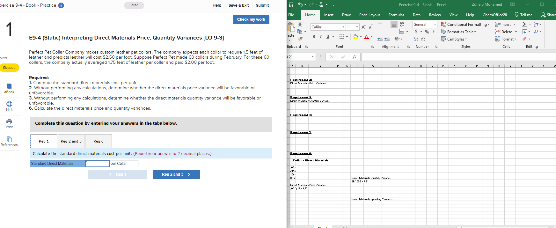Click the blue Req 2 and 3 next button
This screenshot has height=228, width=556.
click(176, 174)
